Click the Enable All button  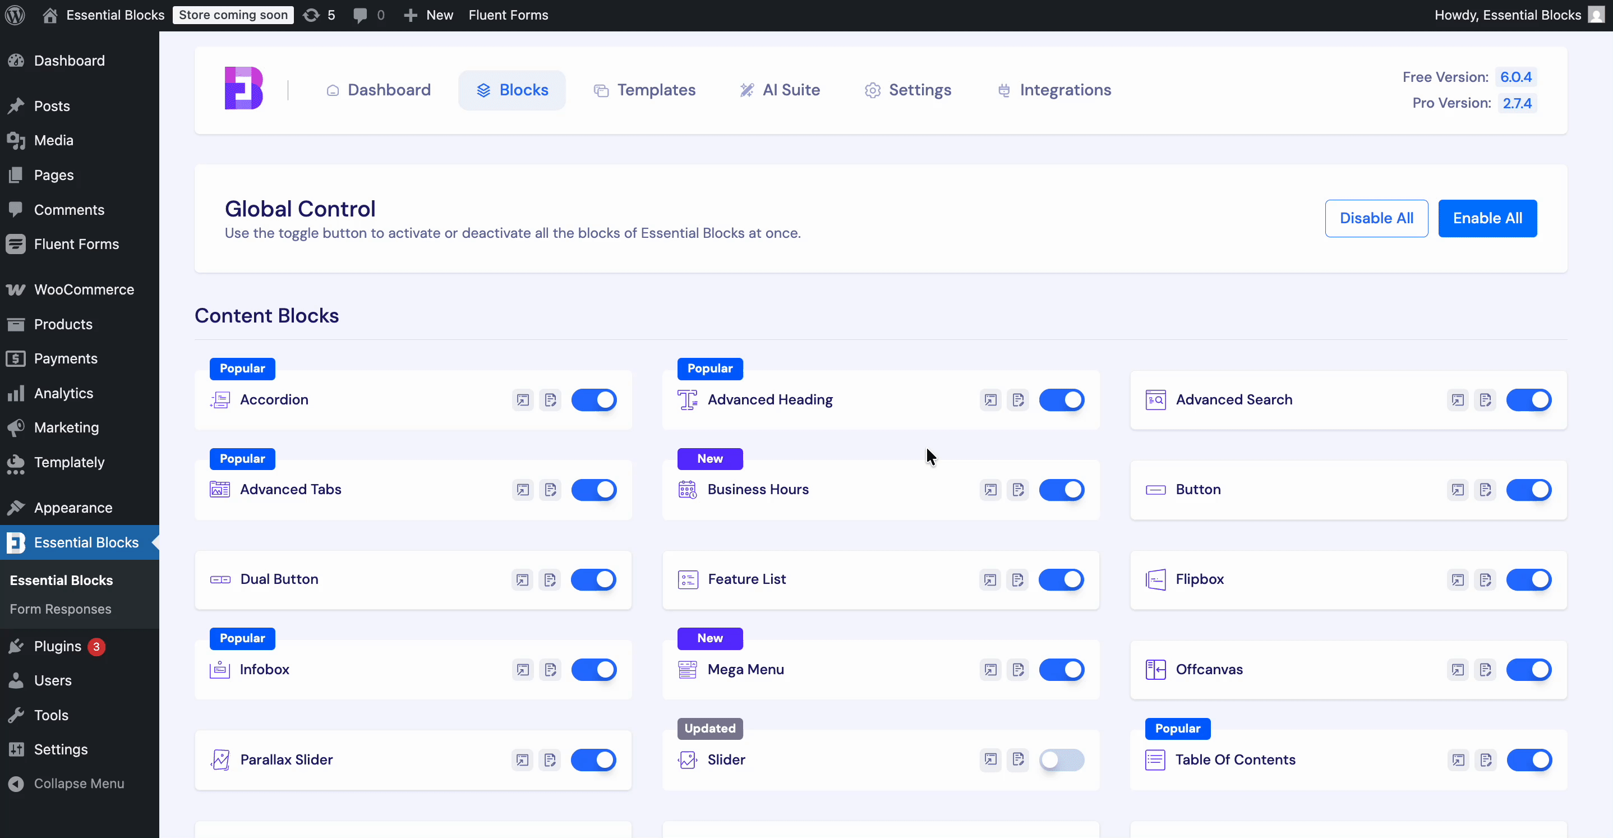(x=1488, y=218)
